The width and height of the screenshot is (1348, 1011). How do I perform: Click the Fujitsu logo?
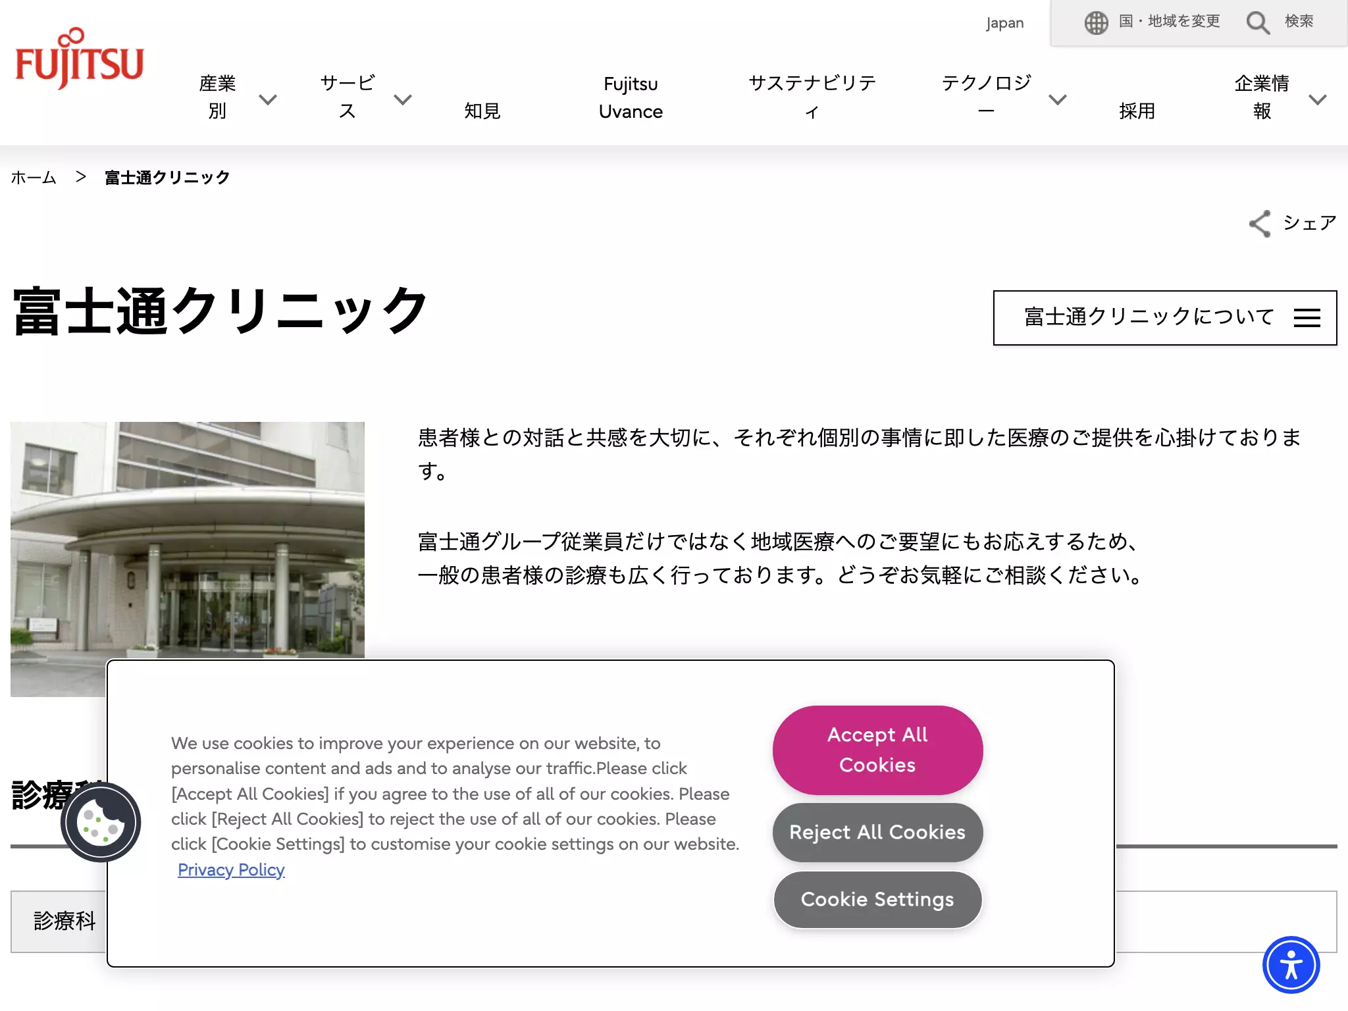click(79, 59)
